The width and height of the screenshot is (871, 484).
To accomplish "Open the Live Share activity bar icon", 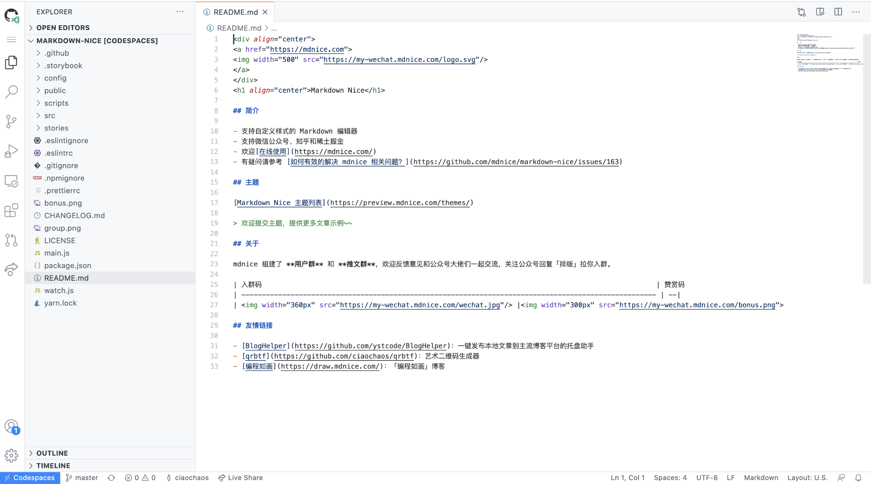I will pyautogui.click(x=11, y=269).
